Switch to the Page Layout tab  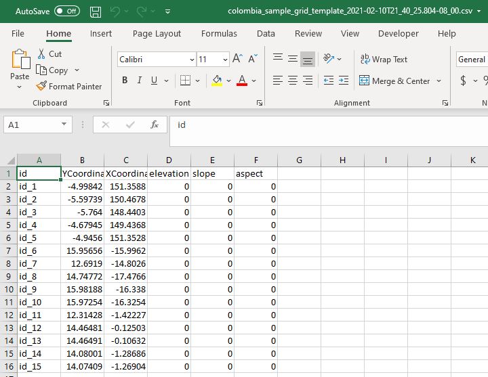coord(157,33)
